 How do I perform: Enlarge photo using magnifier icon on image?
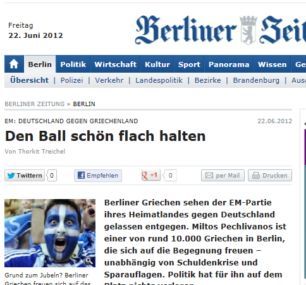pyautogui.click(x=89, y=261)
